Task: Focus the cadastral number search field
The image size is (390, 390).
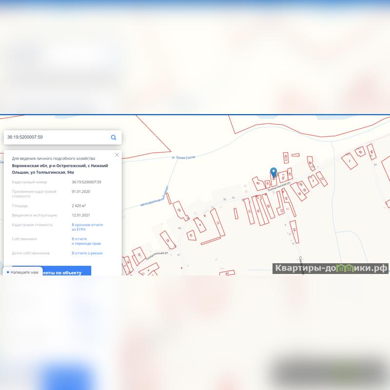Action: 56,137
